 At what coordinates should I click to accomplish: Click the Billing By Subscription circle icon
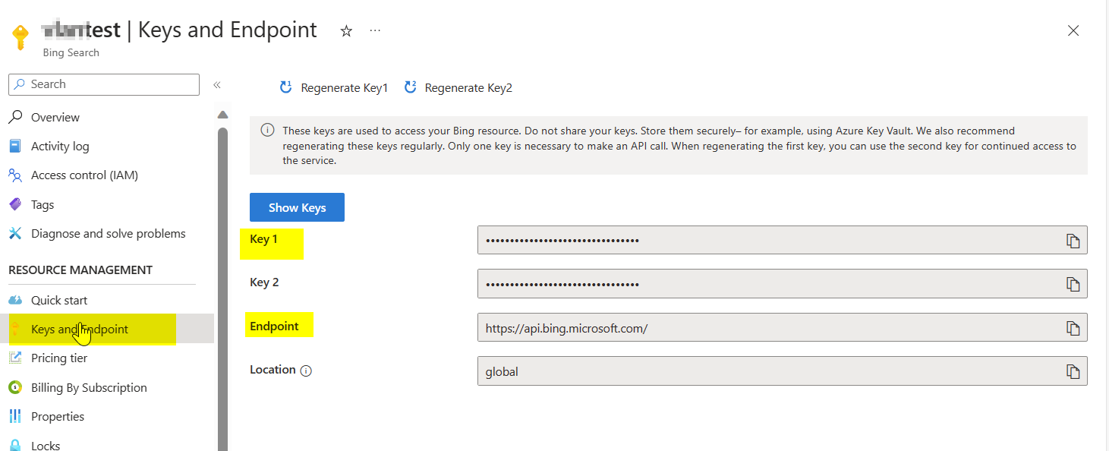pos(15,388)
